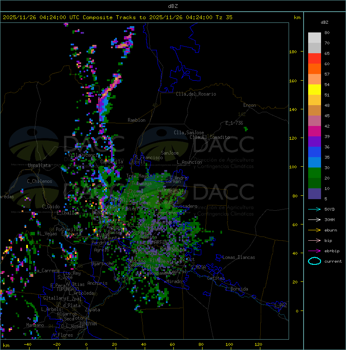Click the 180 mark on vertical km axis
Image resolution: width=346 pixels, height=350 pixels.
point(293,52)
